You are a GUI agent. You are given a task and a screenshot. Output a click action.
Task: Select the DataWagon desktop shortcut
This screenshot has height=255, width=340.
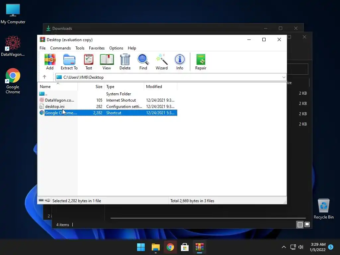click(13, 46)
